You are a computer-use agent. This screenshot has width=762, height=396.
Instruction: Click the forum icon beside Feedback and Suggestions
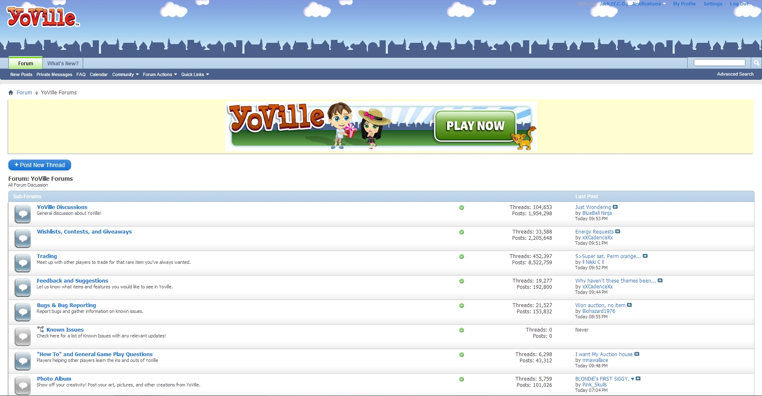[x=22, y=288]
